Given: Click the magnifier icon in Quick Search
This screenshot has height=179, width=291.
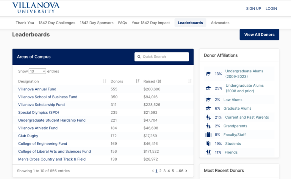Looking at the screenshot, I should tap(139, 57).
